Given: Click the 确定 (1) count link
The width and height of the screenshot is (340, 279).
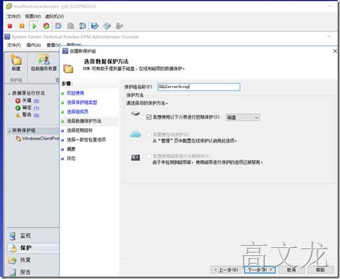Looking at the screenshot, I should tap(36, 108).
